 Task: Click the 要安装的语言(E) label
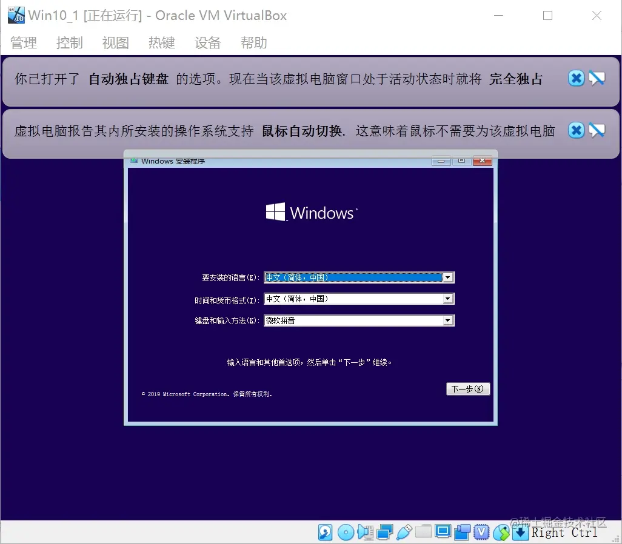(230, 277)
